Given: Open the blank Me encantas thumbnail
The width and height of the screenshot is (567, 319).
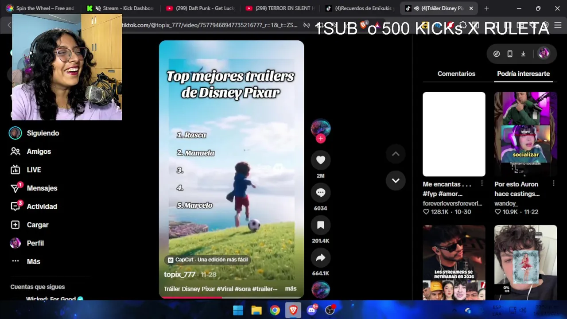Looking at the screenshot, I should (x=454, y=134).
